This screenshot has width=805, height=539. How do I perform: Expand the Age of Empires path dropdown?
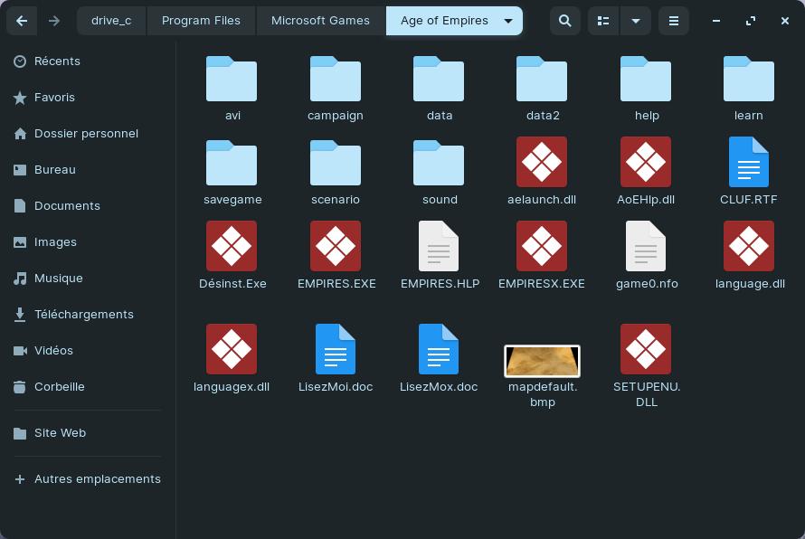point(508,21)
